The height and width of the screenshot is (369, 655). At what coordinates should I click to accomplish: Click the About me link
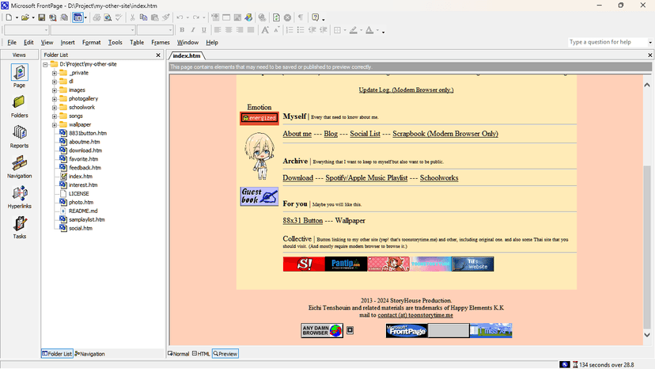coord(297,134)
